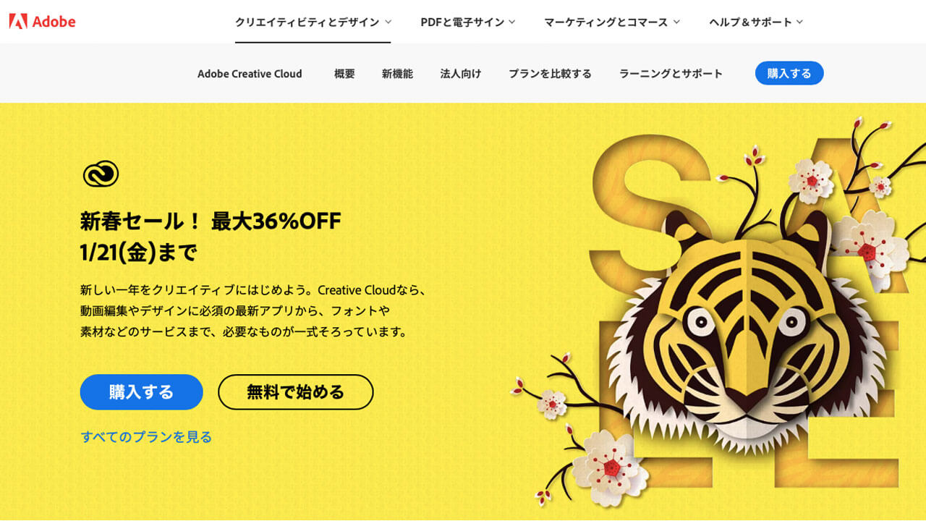Select the 法人向け tab

click(x=461, y=74)
